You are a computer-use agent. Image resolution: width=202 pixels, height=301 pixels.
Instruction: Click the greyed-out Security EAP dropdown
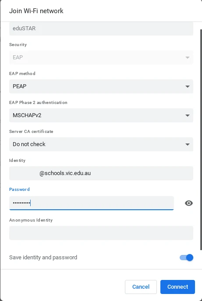101,57
